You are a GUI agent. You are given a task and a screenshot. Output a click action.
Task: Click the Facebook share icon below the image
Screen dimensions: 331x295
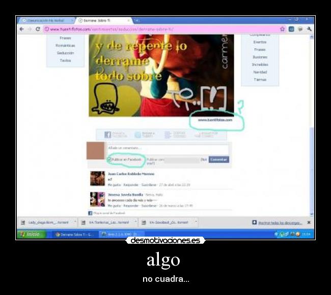click(x=107, y=135)
